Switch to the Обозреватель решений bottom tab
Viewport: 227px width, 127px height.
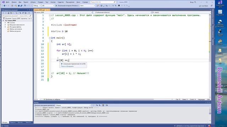coord(5,122)
